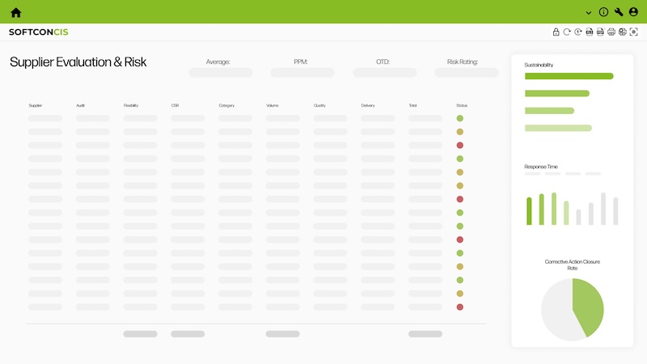Sort by the CSR column header
The height and width of the screenshot is (364, 647).
(175, 106)
